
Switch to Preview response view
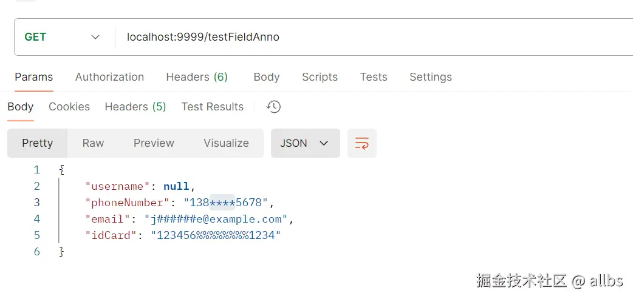(x=154, y=143)
